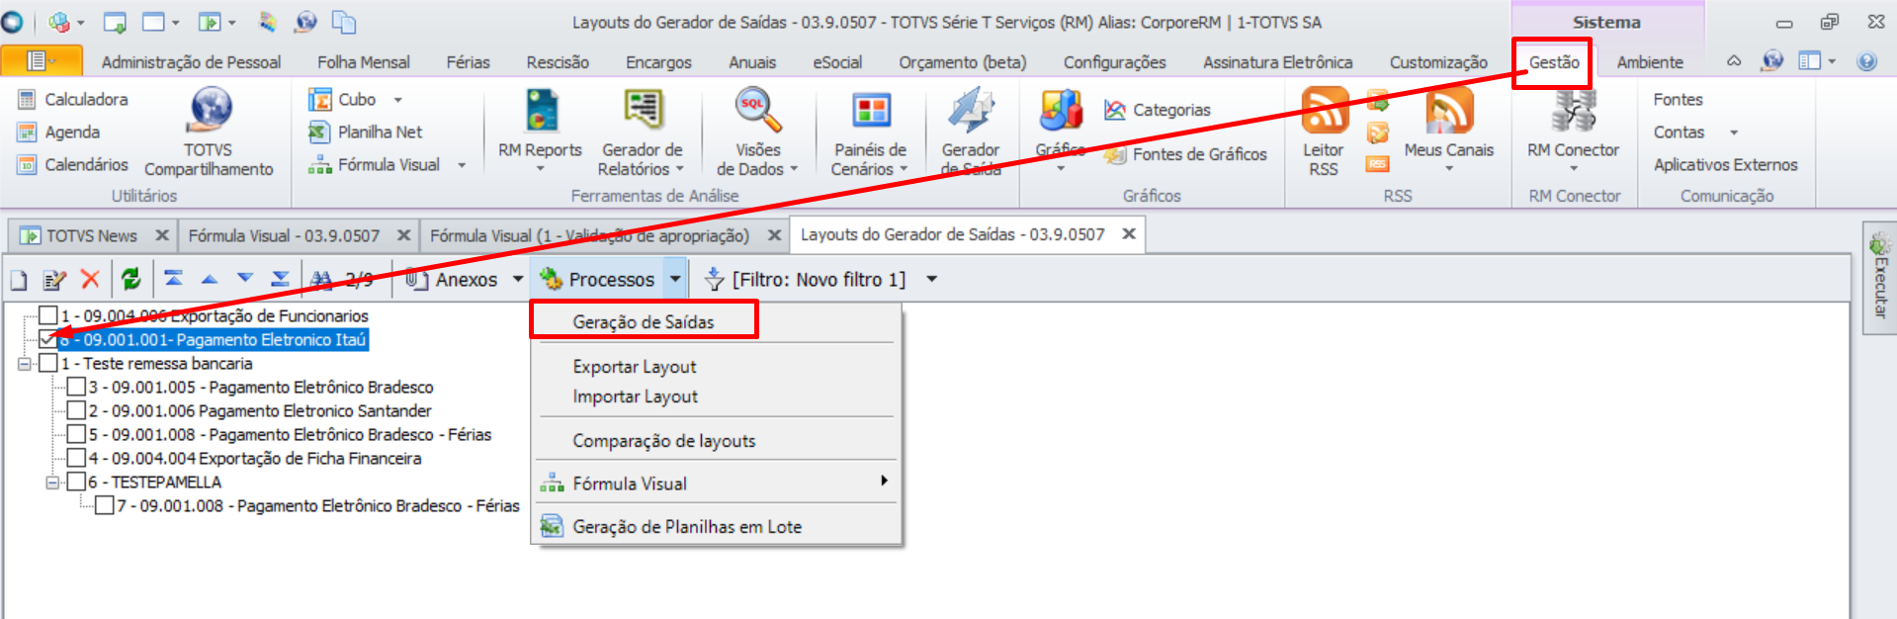The height and width of the screenshot is (619, 1897).
Task: Open Visões de Dados SQL tool
Action: [x=757, y=132]
